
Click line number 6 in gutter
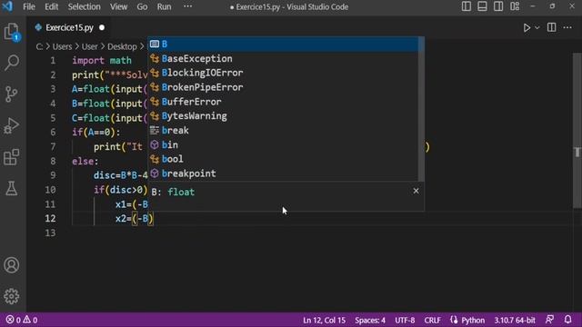(53, 133)
